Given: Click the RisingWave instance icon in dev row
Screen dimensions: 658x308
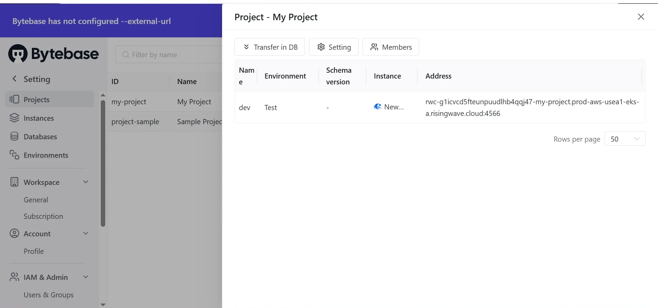Looking at the screenshot, I should coord(378,107).
